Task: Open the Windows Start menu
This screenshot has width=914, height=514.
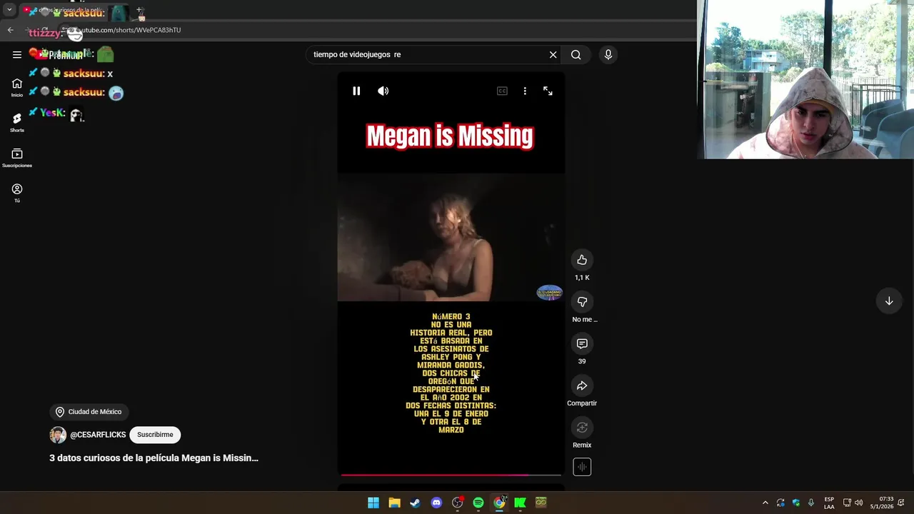Action: pyautogui.click(x=373, y=503)
